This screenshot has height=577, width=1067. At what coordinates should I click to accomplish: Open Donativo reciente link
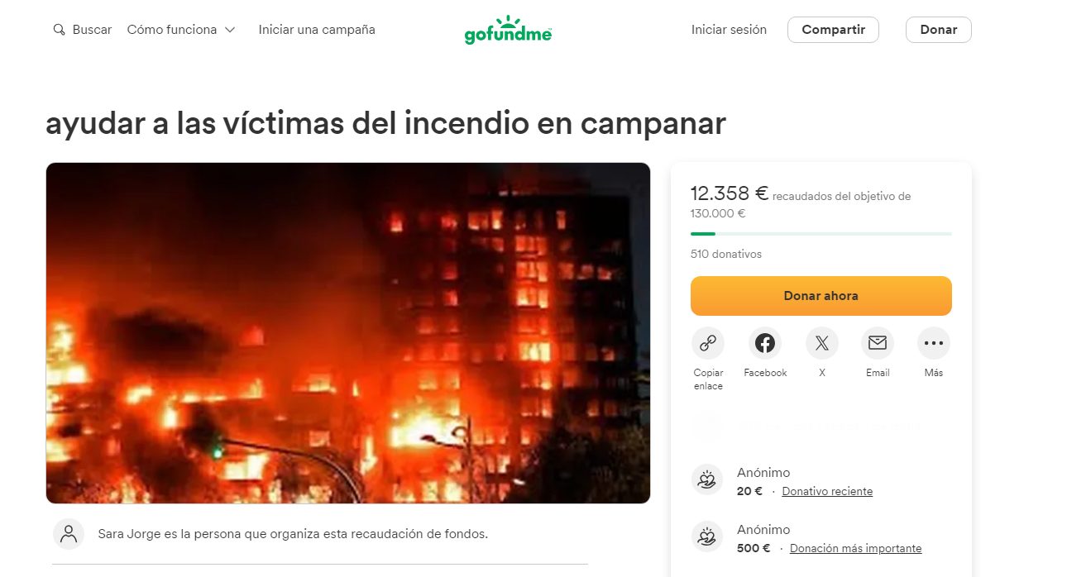tap(827, 491)
